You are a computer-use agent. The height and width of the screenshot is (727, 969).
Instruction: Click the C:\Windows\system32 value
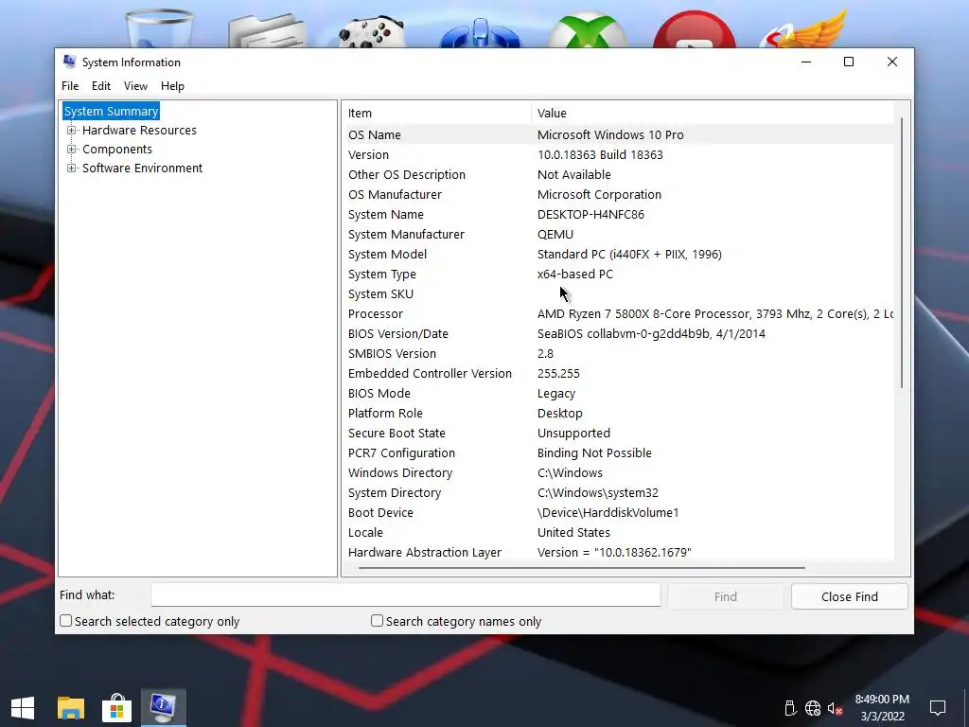pyautogui.click(x=598, y=492)
